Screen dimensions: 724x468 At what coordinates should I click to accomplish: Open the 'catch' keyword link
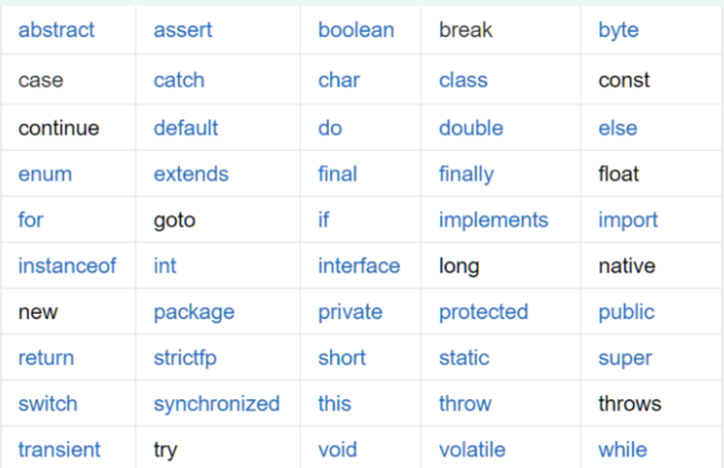pos(179,80)
